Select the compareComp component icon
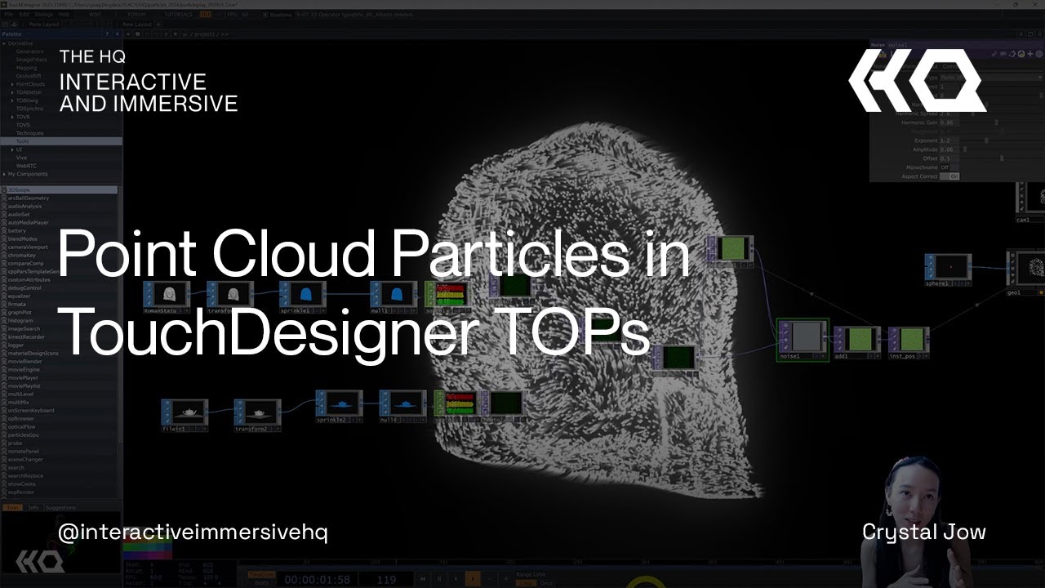Image resolution: width=1045 pixels, height=588 pixels. coord(4,264)
